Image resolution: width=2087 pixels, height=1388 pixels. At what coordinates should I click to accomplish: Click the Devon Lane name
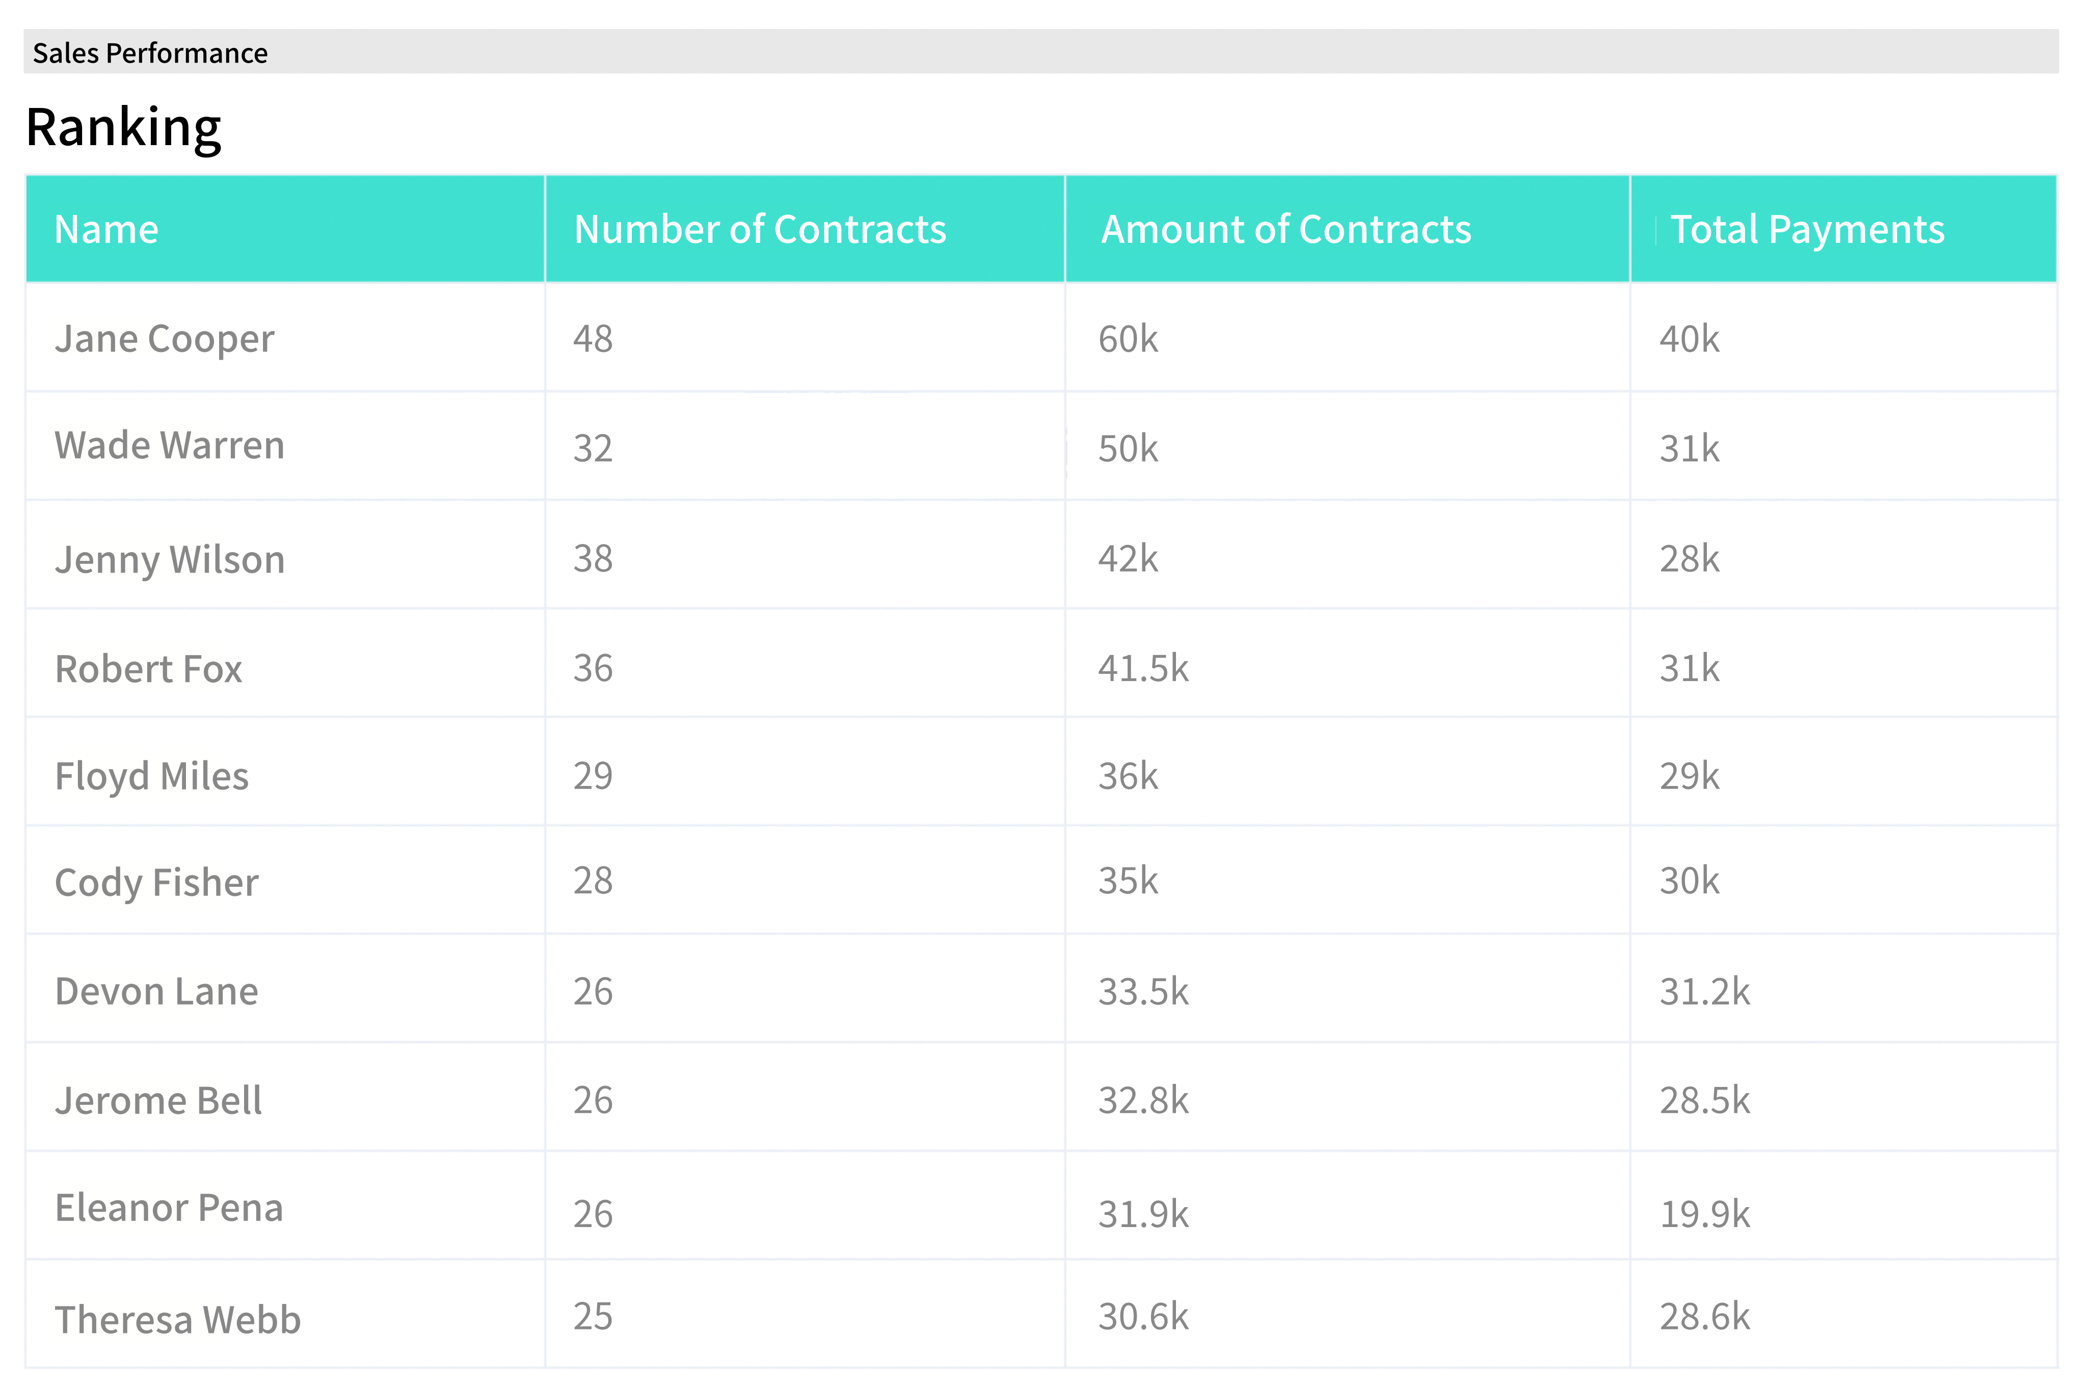[157, 991]
